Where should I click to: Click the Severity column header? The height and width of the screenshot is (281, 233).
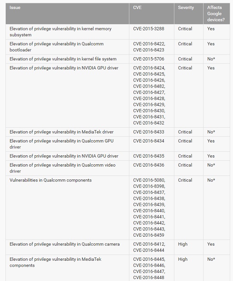coord(186,7)
